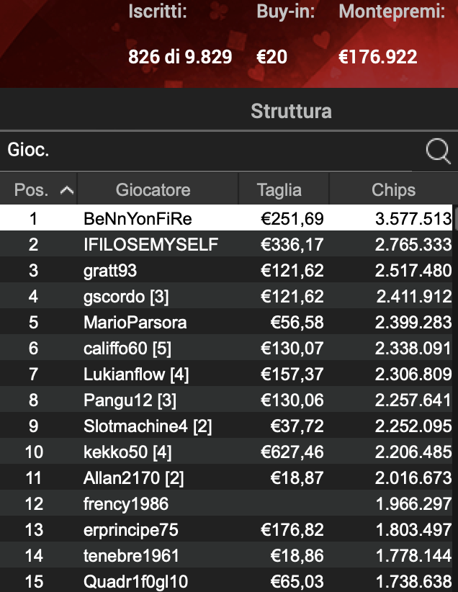This screenshot has width=458, height=592.
Task: Open player search with the magnifier icon
Action: point(437,152)
